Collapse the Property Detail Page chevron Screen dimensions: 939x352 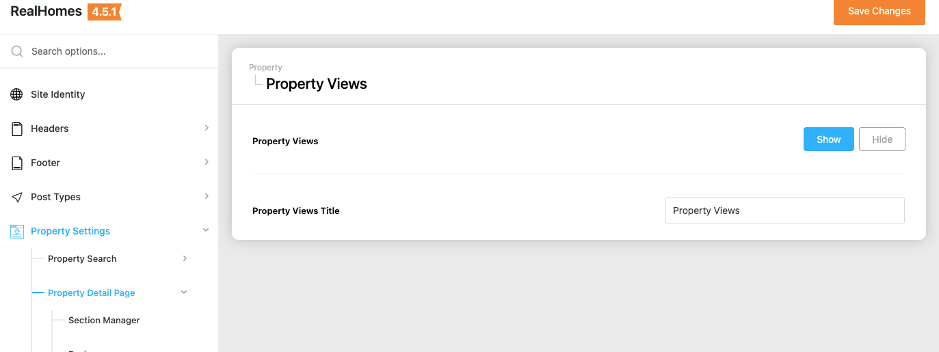[183, 293]
